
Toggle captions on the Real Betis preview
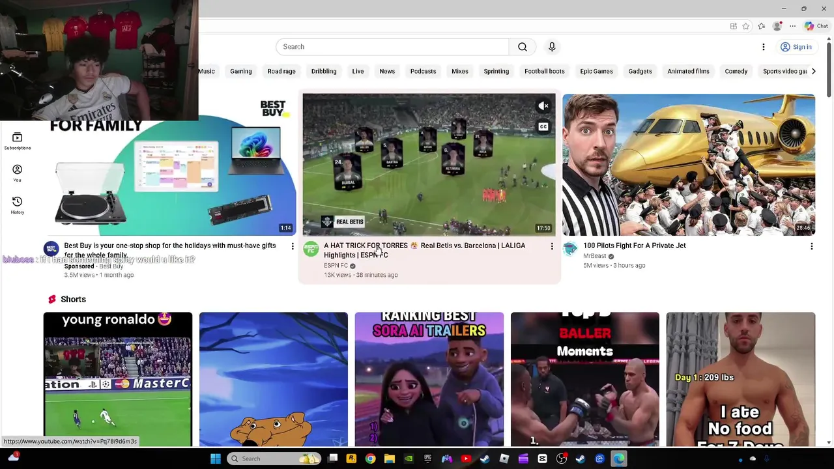(x=543, y=127)
